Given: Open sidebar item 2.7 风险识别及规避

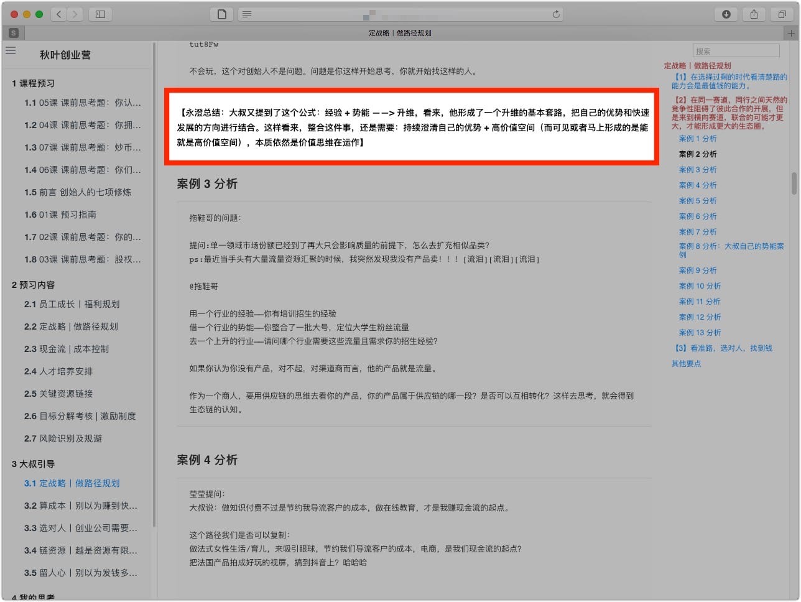Looking at the screenshot, I should [63, 438].
